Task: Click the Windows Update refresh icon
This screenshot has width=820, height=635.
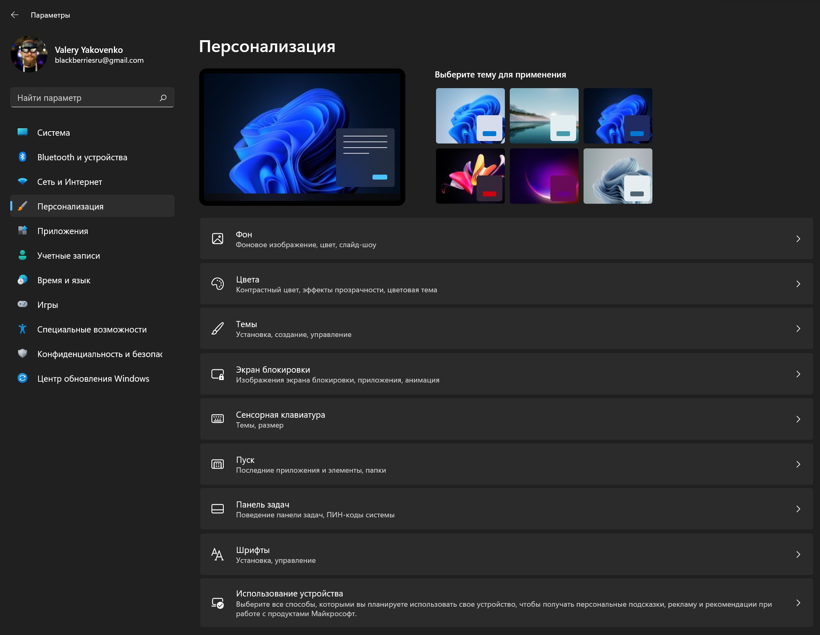Action: click(x=23, y=378)
